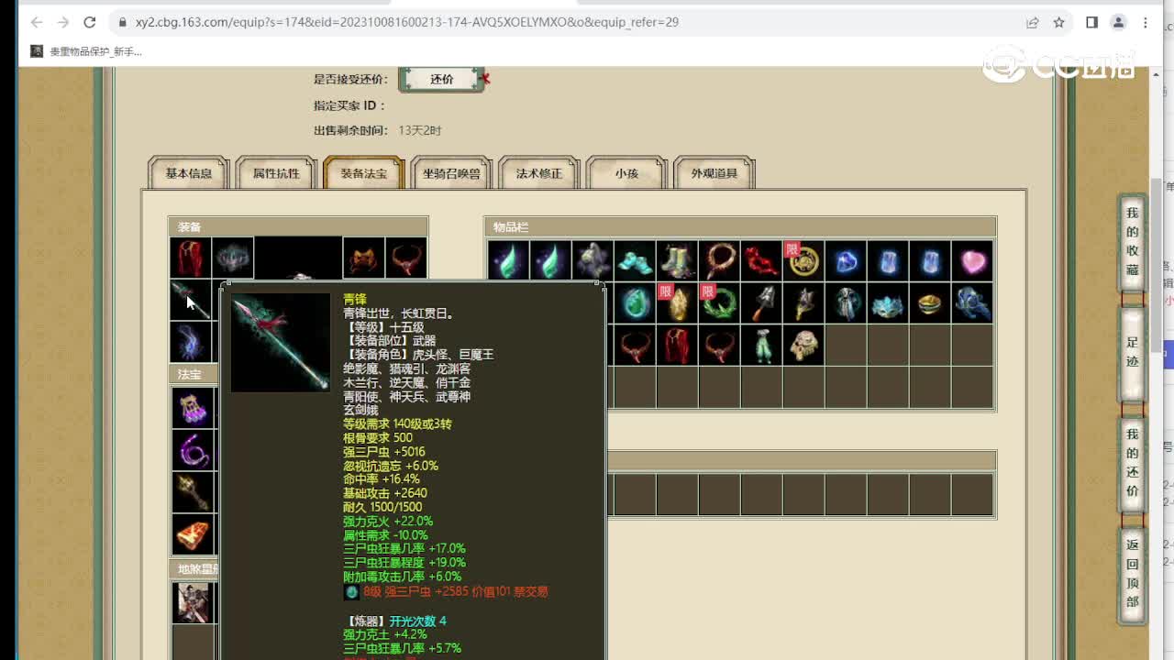The width and height of the screenshot is (1174, 660).
Task: Open the Chrome three-dot menu
Action: coord(1146,22)
